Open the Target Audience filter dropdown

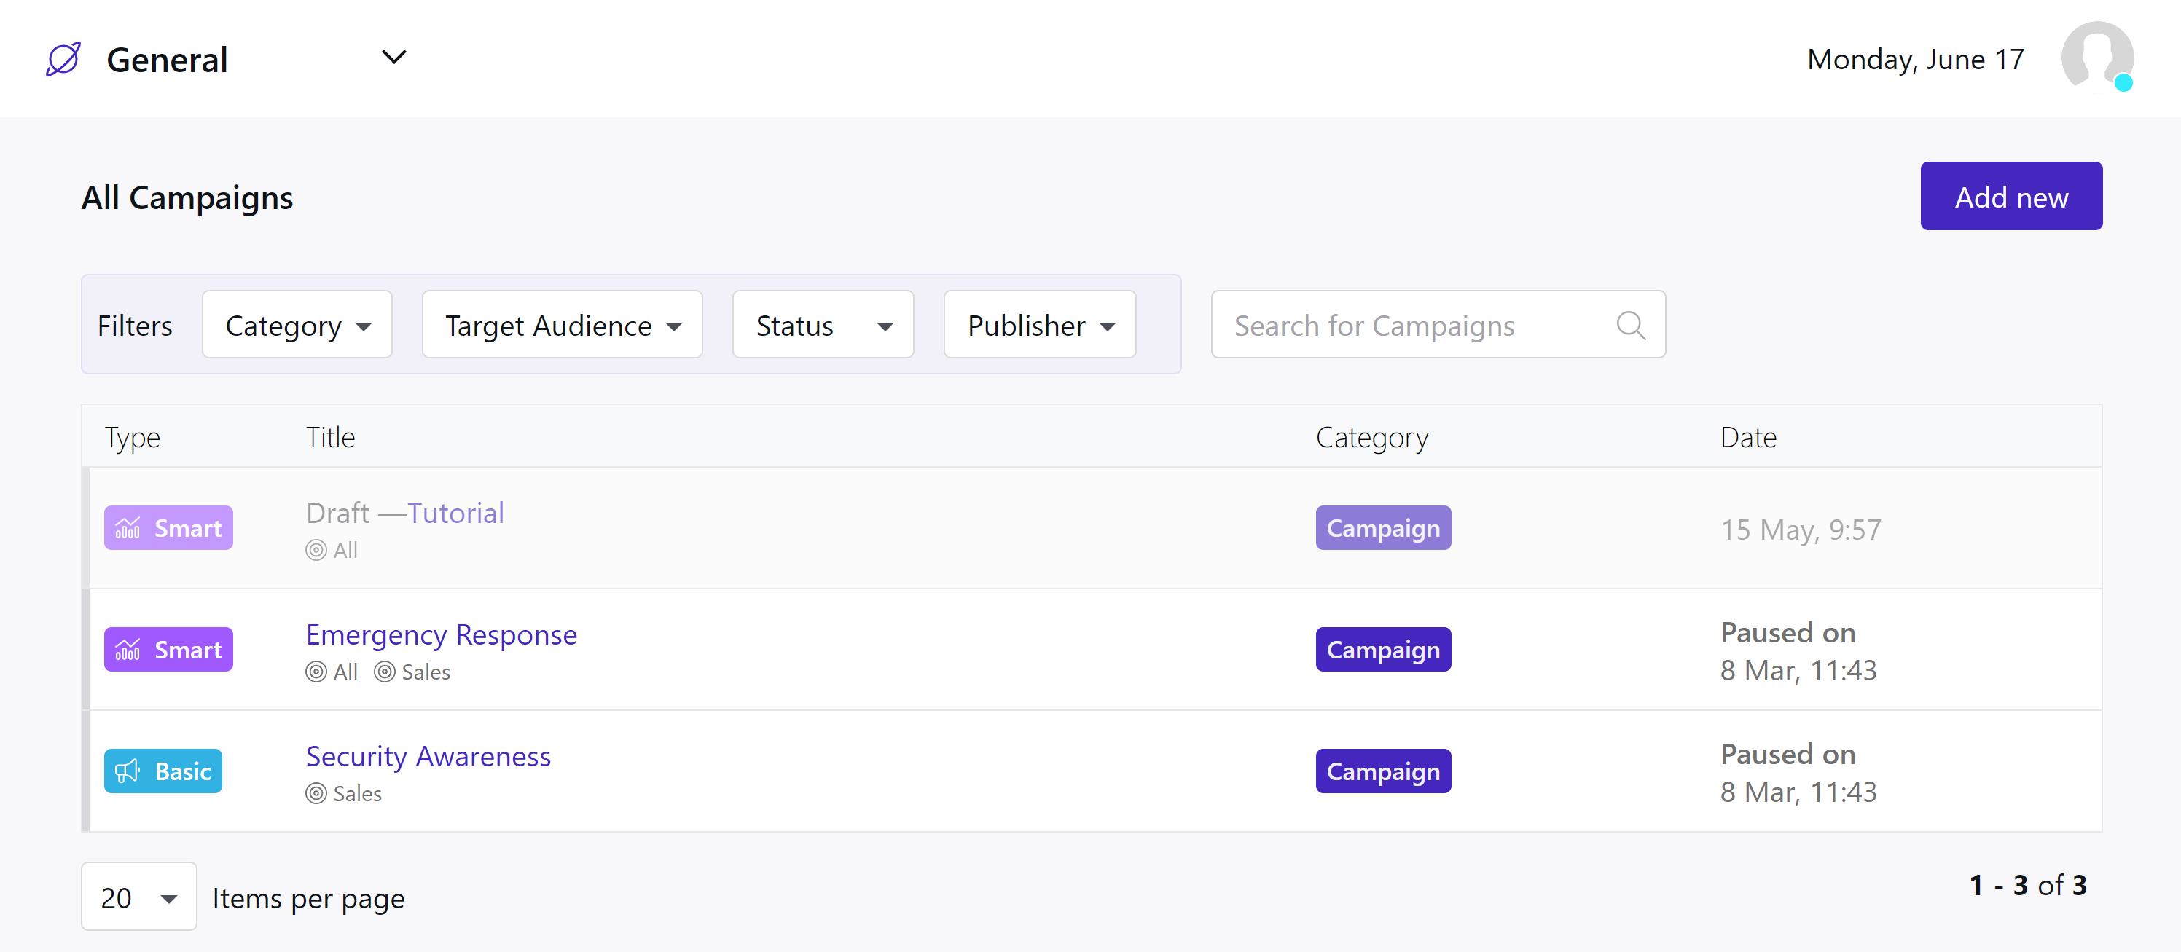click(562, 325)
